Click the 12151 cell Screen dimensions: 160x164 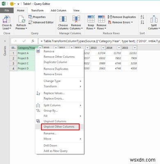[x=129, y=53]
